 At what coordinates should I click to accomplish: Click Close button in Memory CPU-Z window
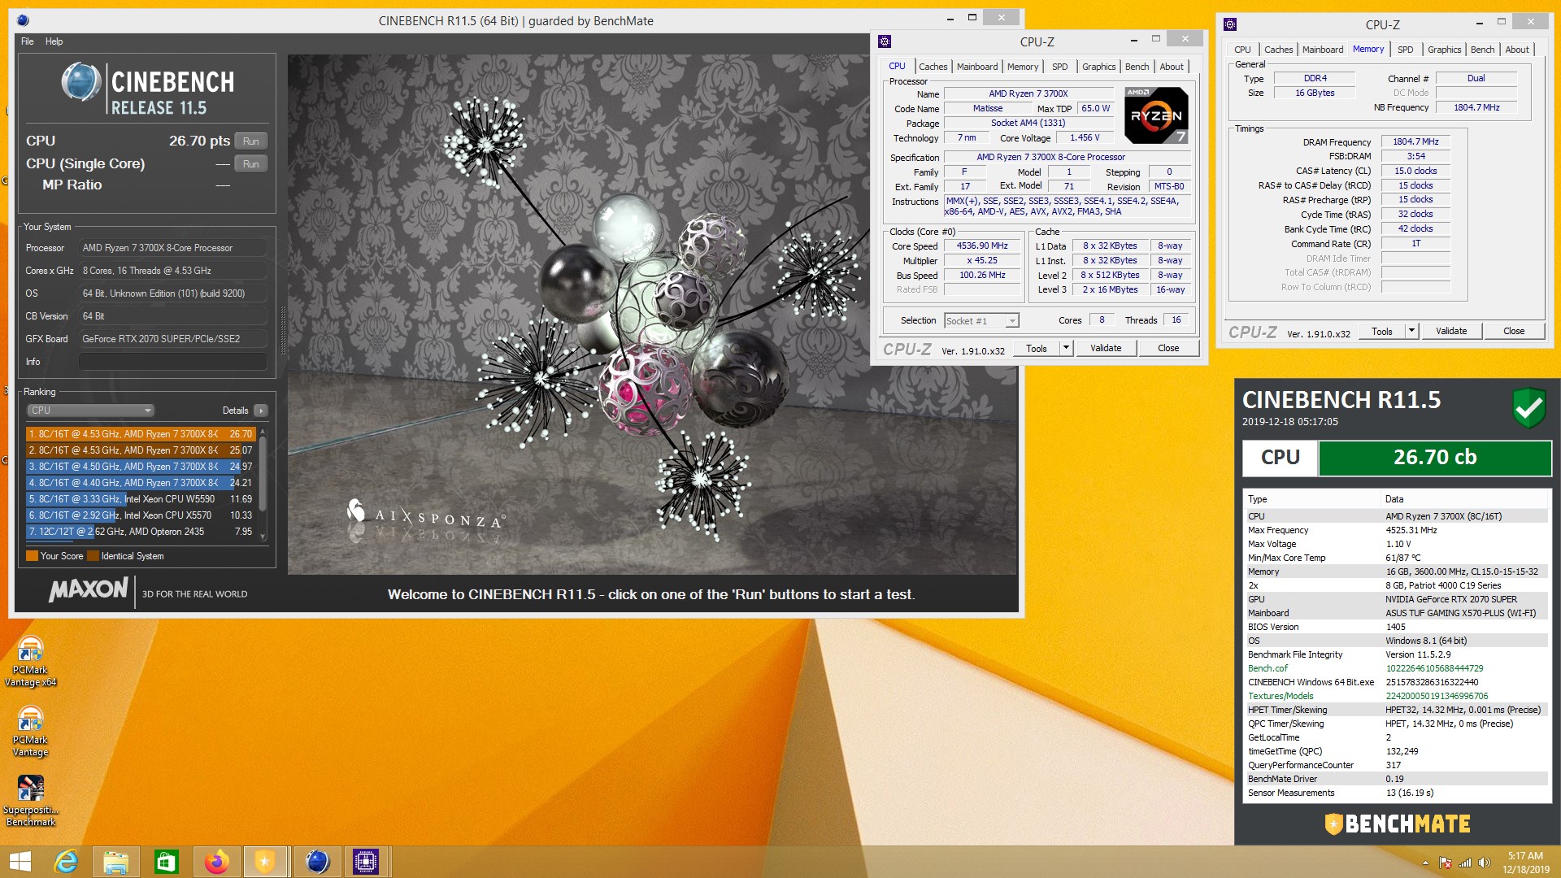(x=1514, y=331)
